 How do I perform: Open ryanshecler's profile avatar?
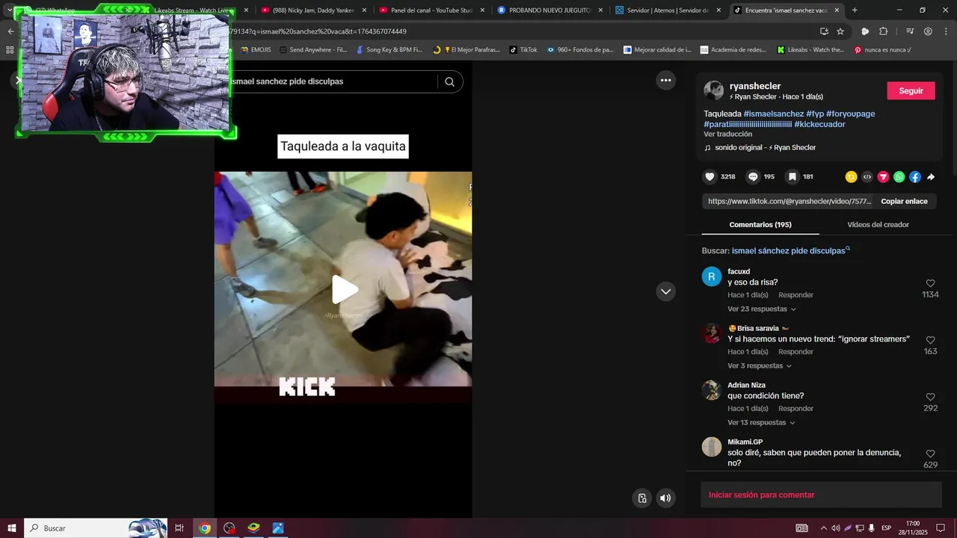tap(713, 91)
